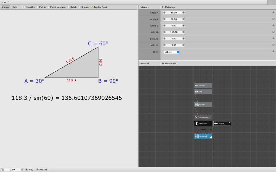The width and height of the screenshot is (276, 172).
Task: Enable the Bounds checkbox
Action: point(79,7)
